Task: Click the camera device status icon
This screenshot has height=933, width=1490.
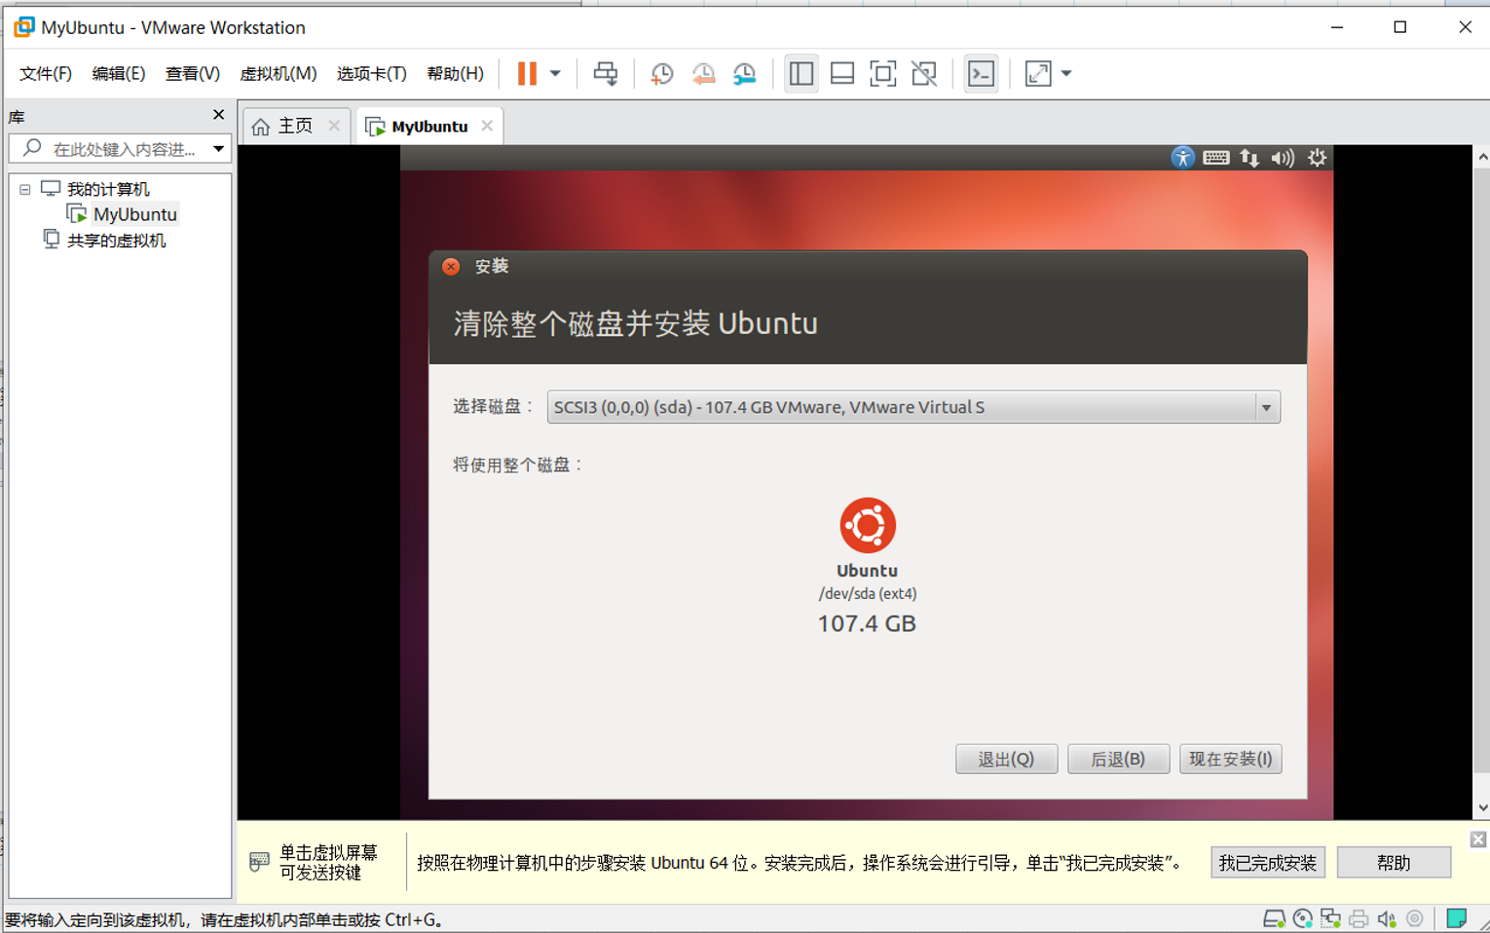Action: coord(1415,918)
